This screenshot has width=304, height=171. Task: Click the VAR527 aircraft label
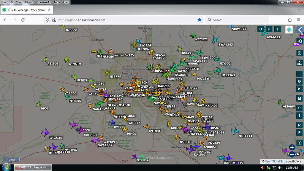(x=134, y=123)
